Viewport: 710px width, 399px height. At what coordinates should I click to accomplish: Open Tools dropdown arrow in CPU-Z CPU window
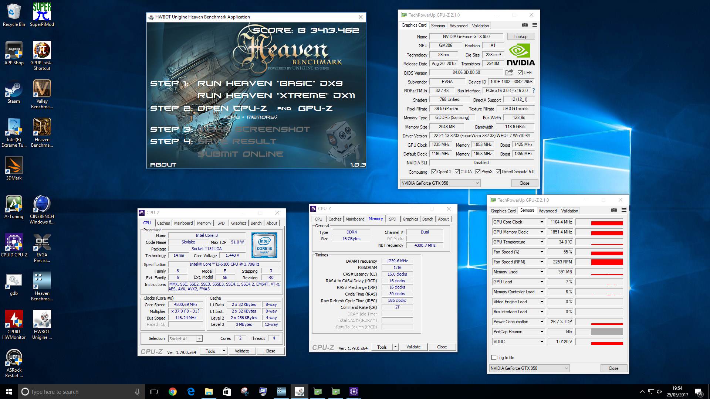(224, 351)
